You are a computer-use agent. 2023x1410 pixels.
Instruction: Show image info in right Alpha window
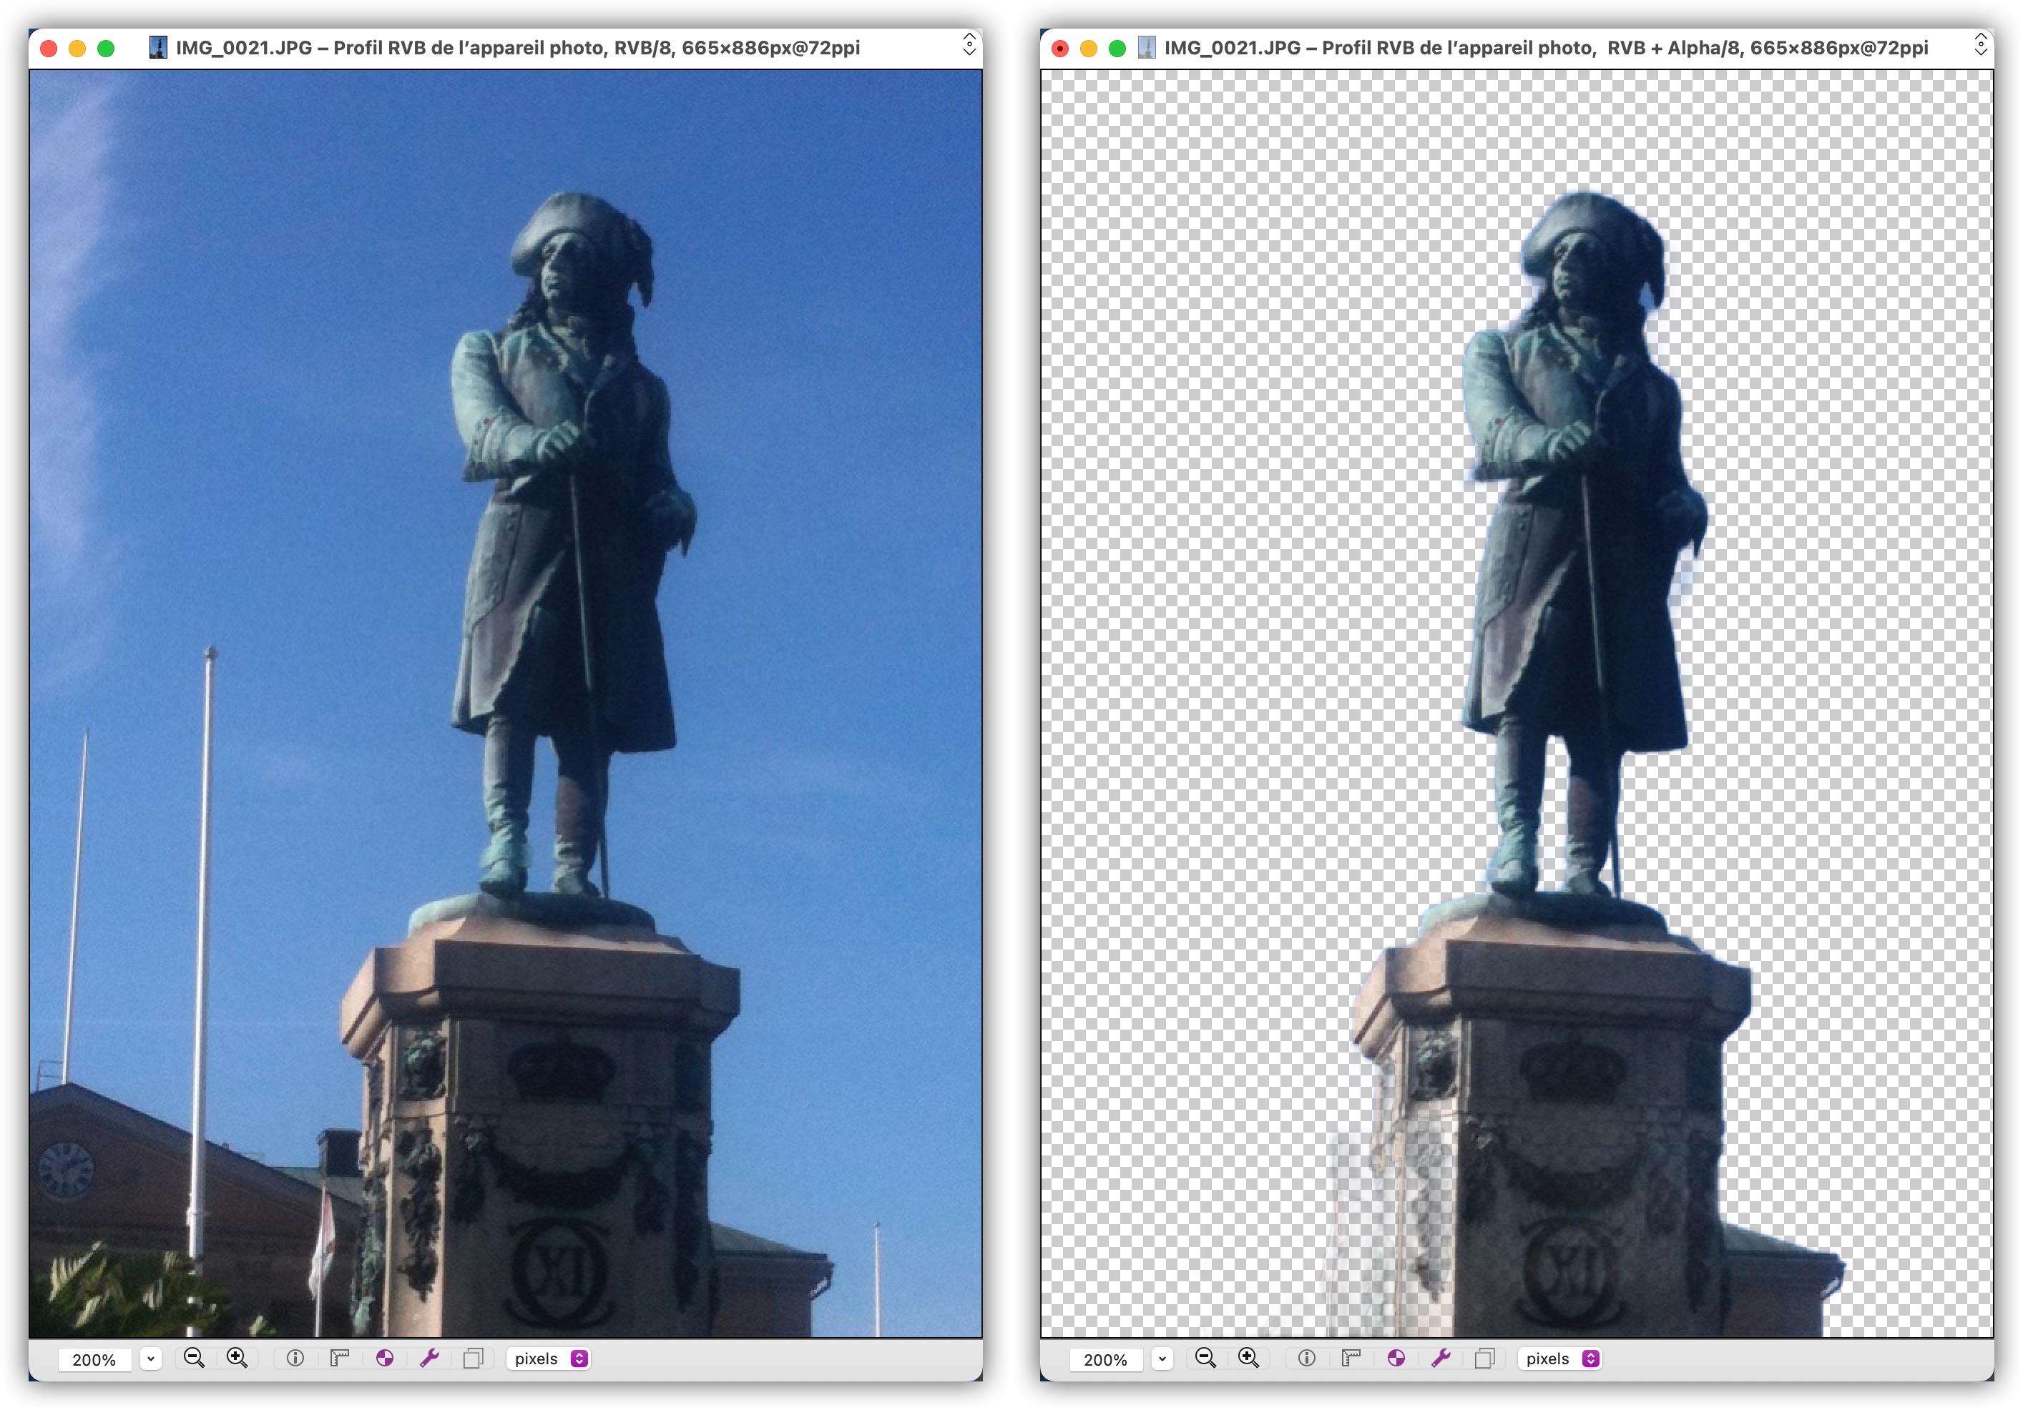[1307, 1358]
